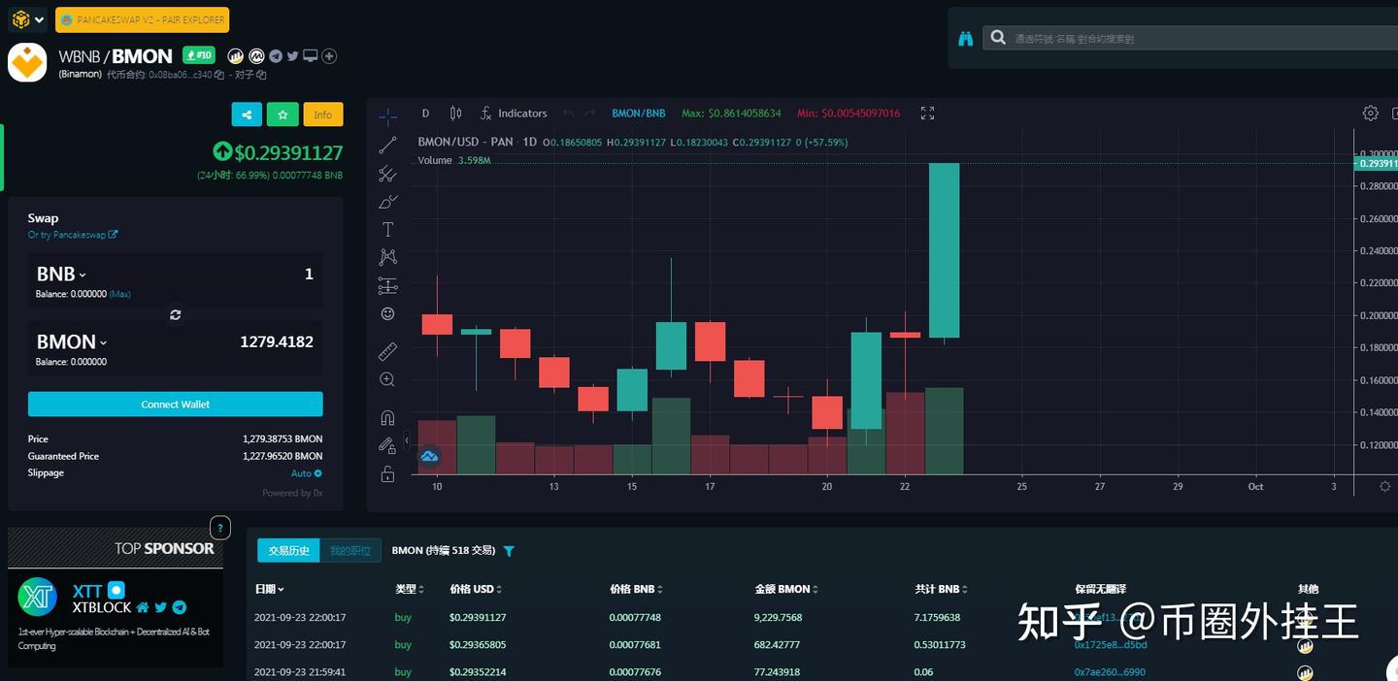The width and height of the screenshot is (1398, 681).
Task: Toggle magnet mode on the chart
Action: click(x=387, y=418)
